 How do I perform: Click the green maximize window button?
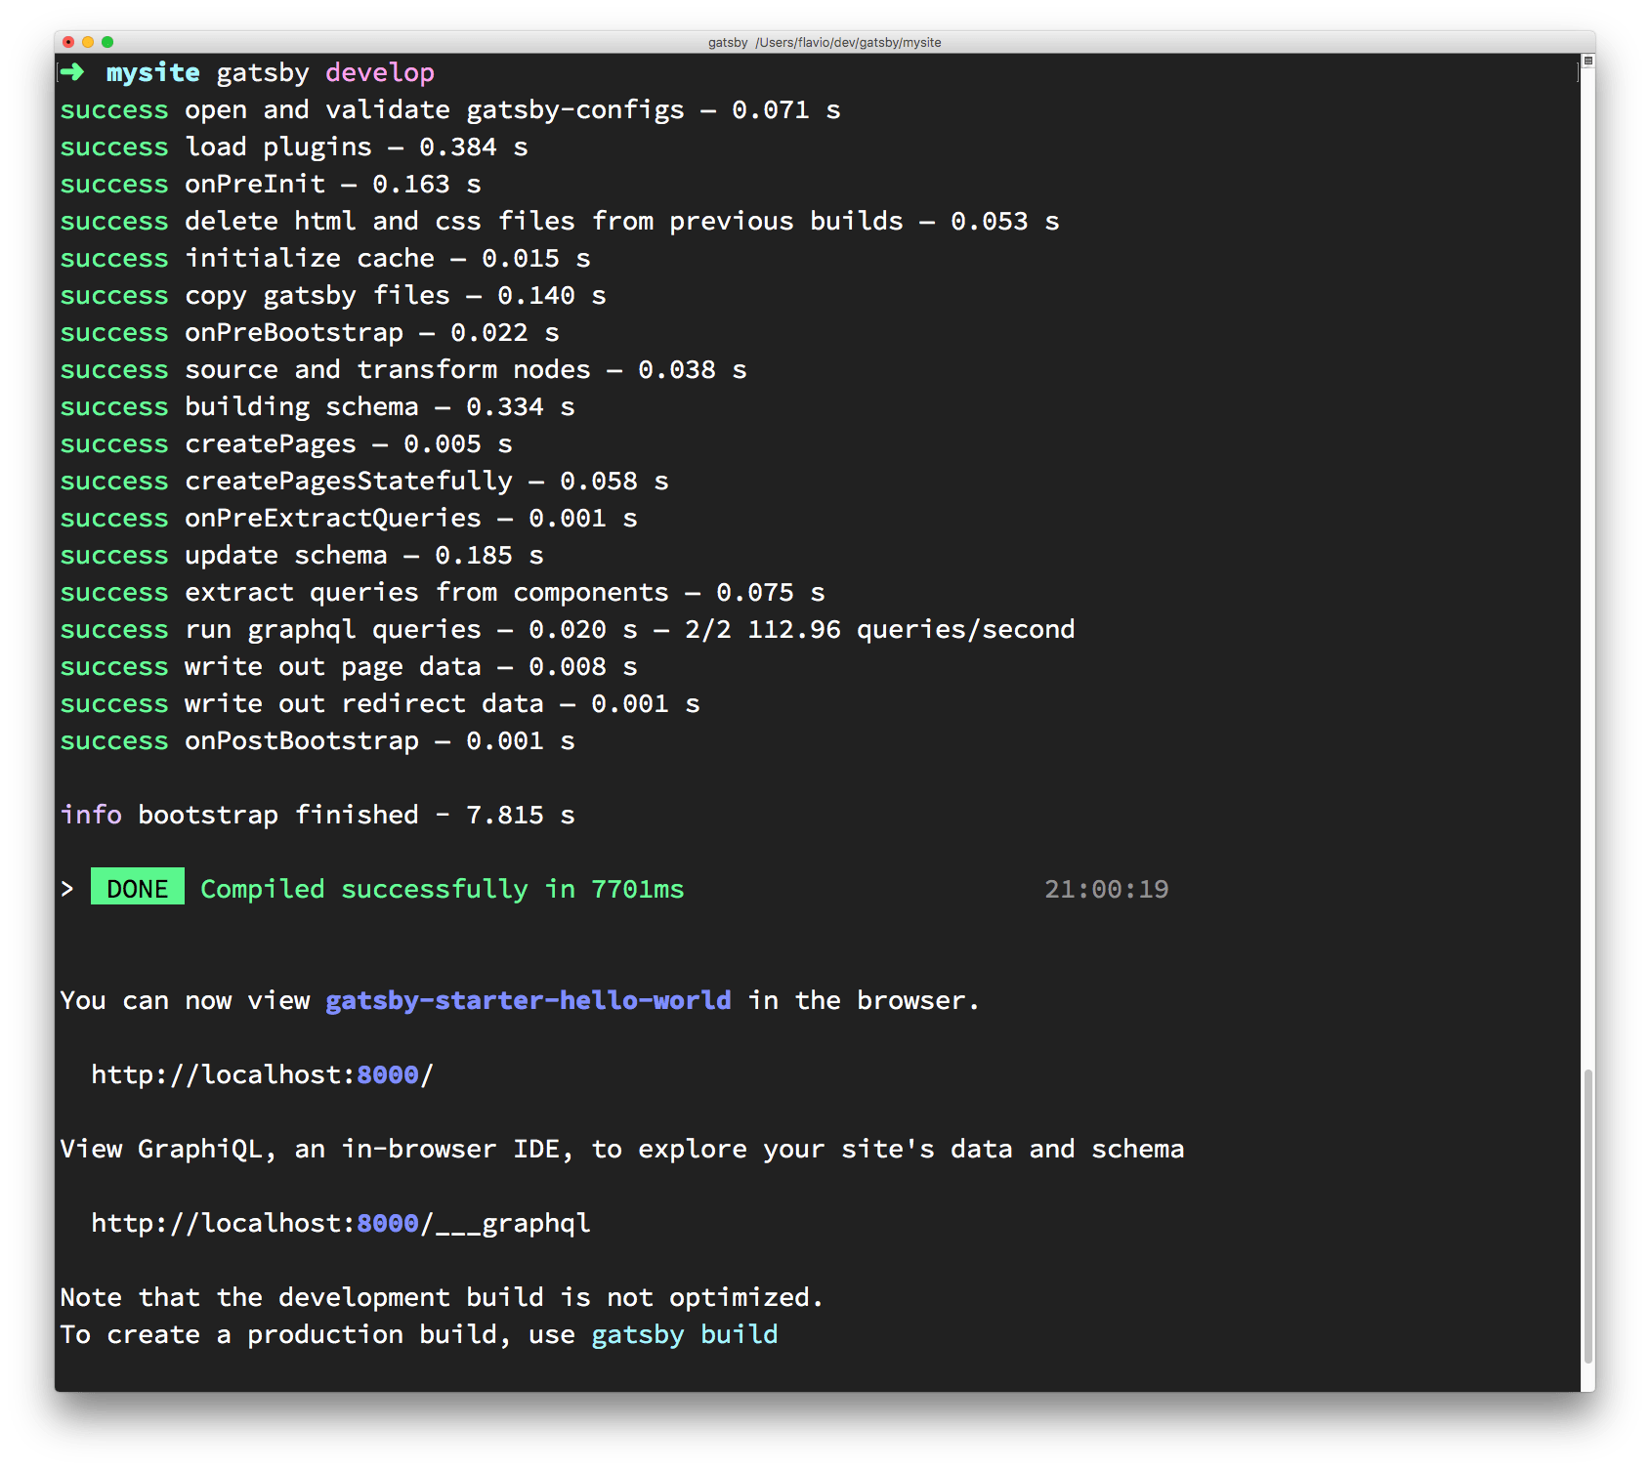pyautogui.click(x=107, y=42)
